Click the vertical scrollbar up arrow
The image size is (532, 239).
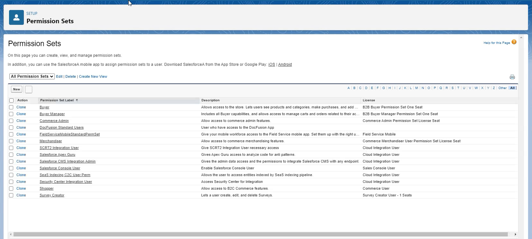tap(521, 38)
